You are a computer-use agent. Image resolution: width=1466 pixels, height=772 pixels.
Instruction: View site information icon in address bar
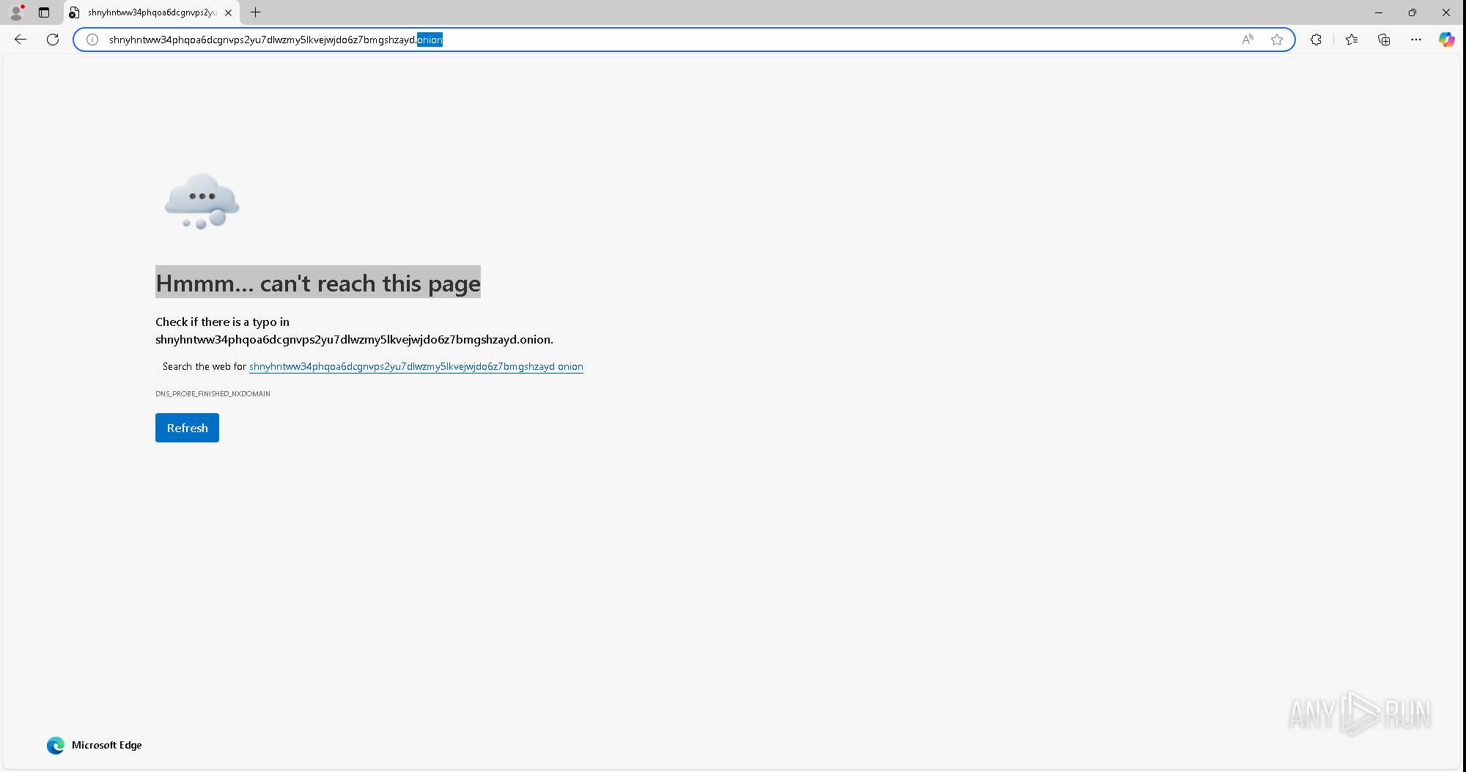tap(92, 40)
